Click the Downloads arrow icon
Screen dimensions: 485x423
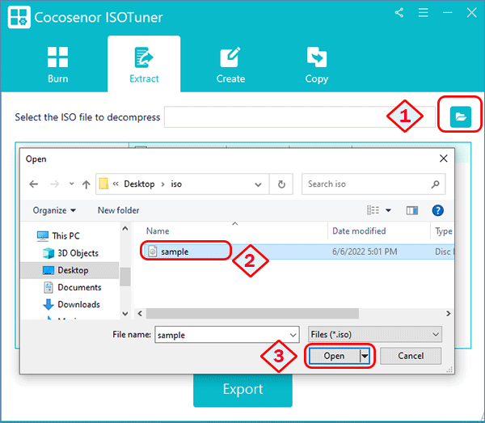[x=48, y=304]
